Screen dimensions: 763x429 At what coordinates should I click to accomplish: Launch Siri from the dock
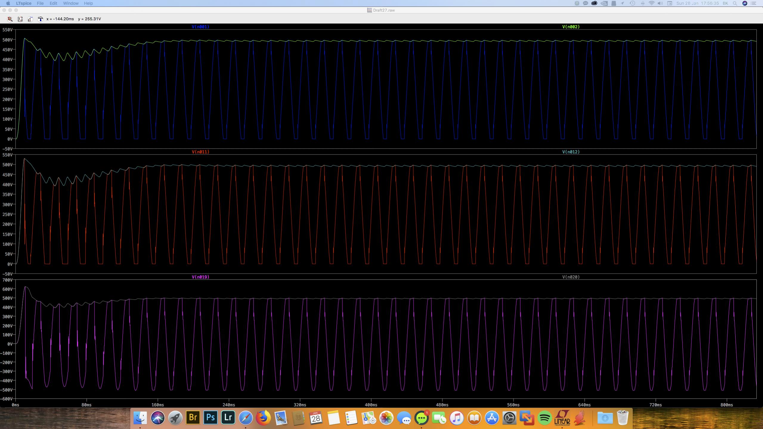158,418
